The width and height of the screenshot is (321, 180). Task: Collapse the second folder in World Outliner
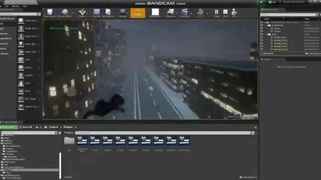click(267, 34)
